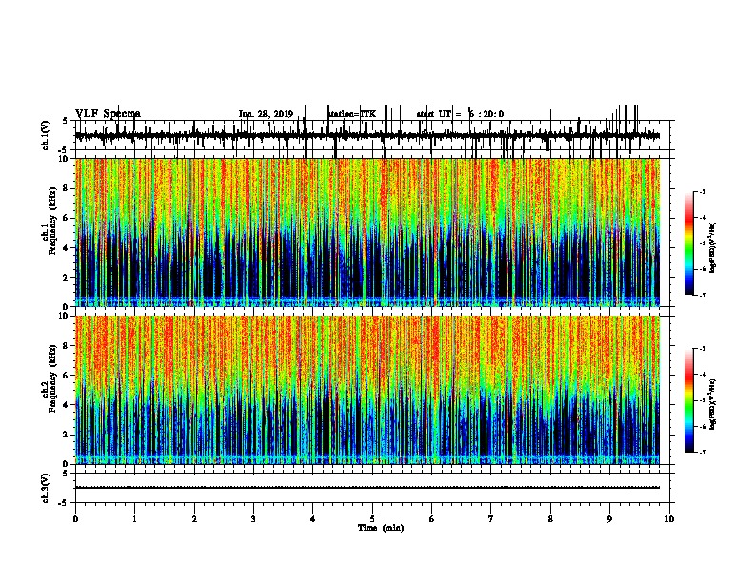The width and height of the screenshot is (754, 582).
Task: Click inside the ch.2 spectrogram panel
Action: click(x=367, y=390)
